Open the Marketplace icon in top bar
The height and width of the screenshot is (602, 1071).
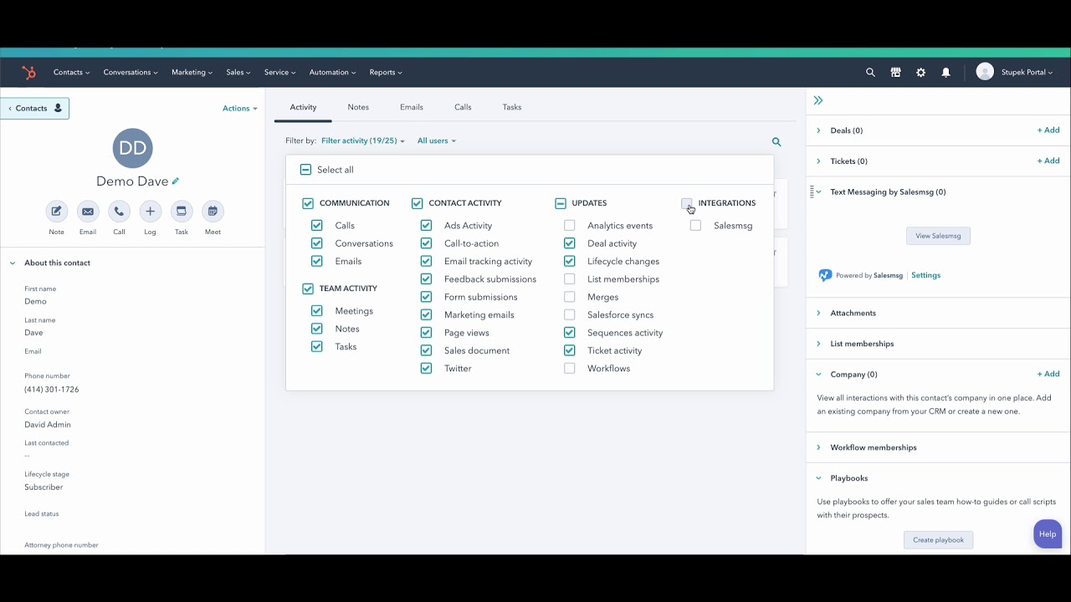click(895, 73)
